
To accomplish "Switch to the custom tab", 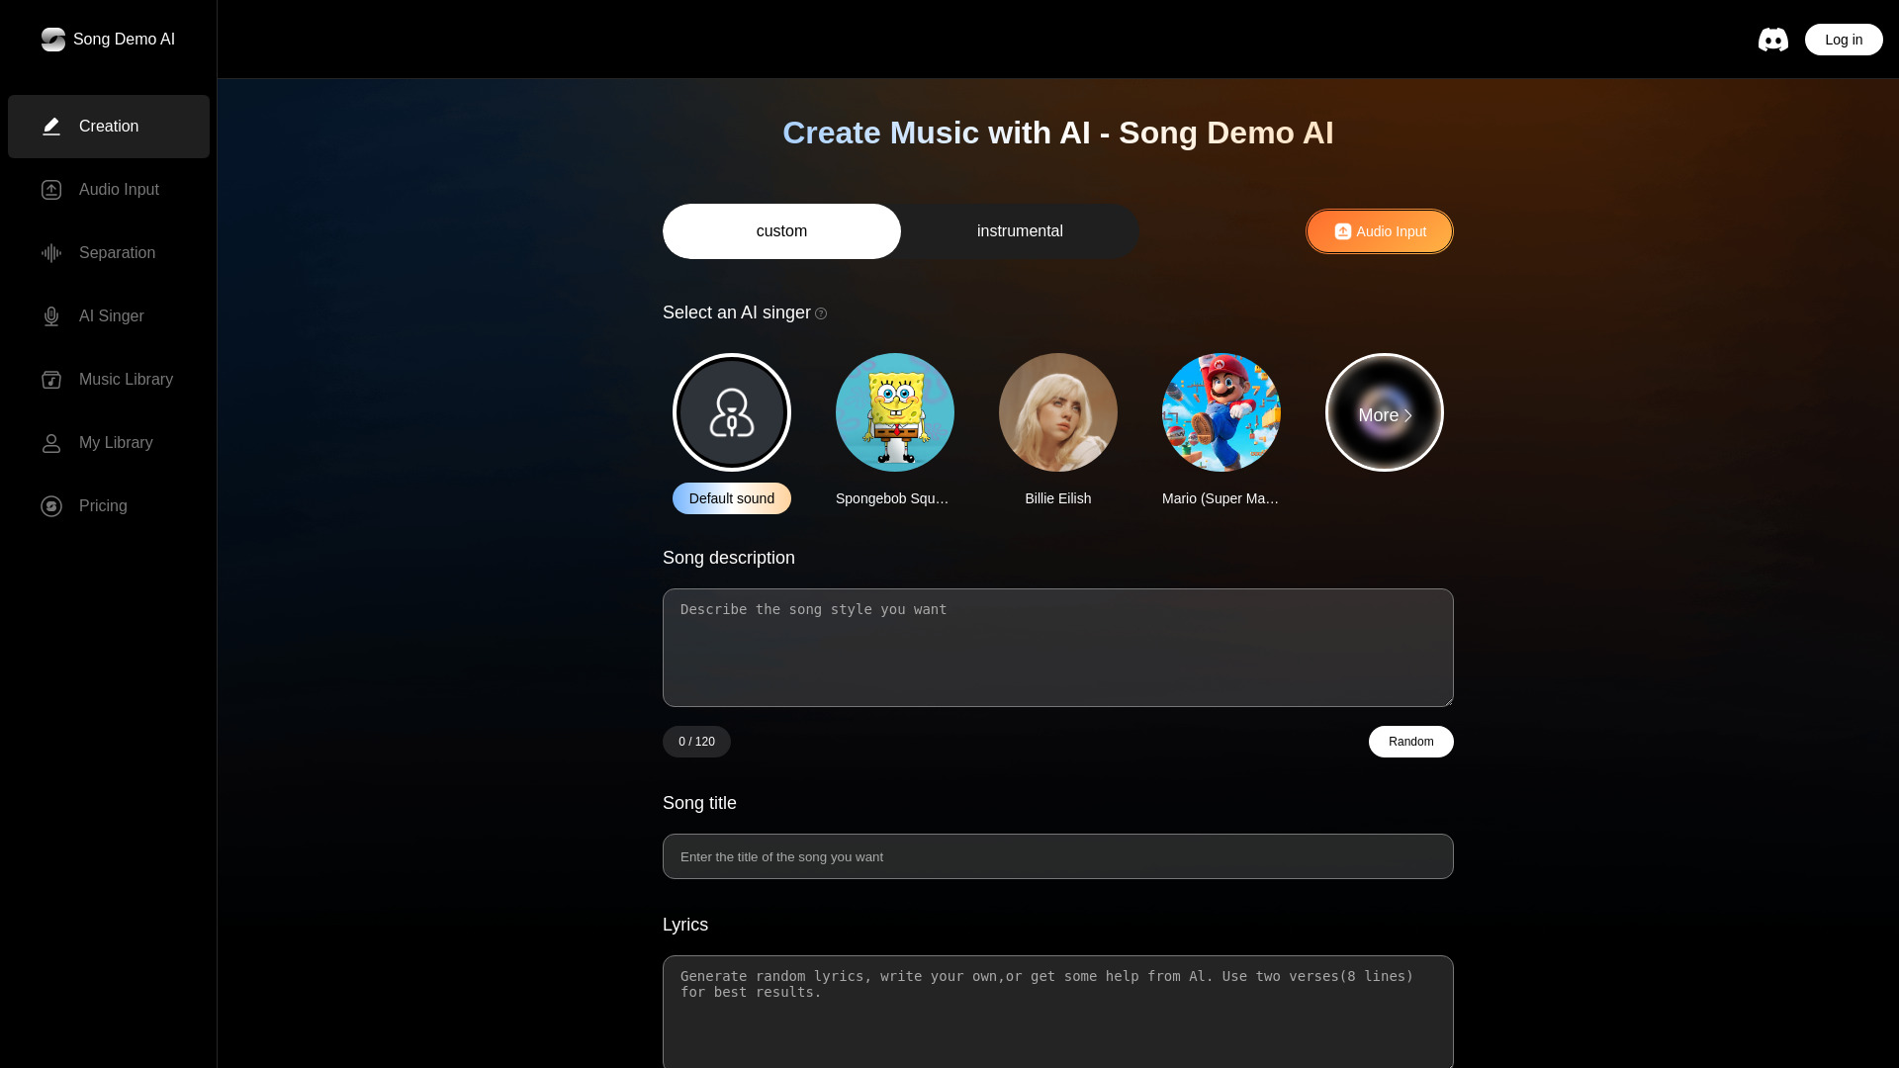I will 780,230.
